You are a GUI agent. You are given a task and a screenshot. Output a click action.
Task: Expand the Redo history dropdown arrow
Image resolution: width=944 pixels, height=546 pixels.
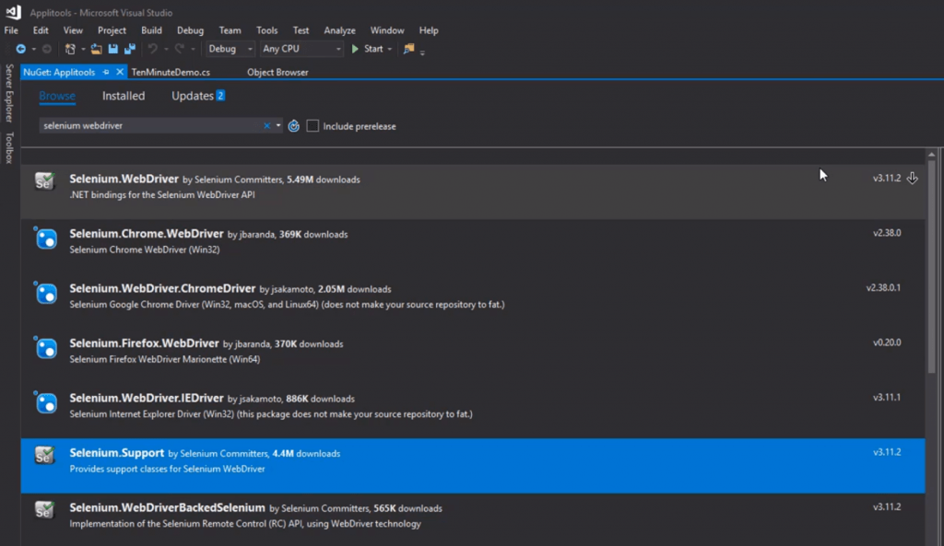click(x=193, y=50)
